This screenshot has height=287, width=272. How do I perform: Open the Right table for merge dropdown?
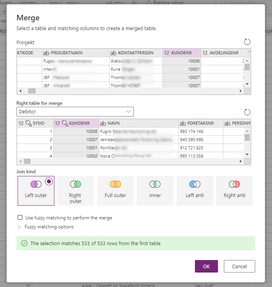tap(75, 112)
